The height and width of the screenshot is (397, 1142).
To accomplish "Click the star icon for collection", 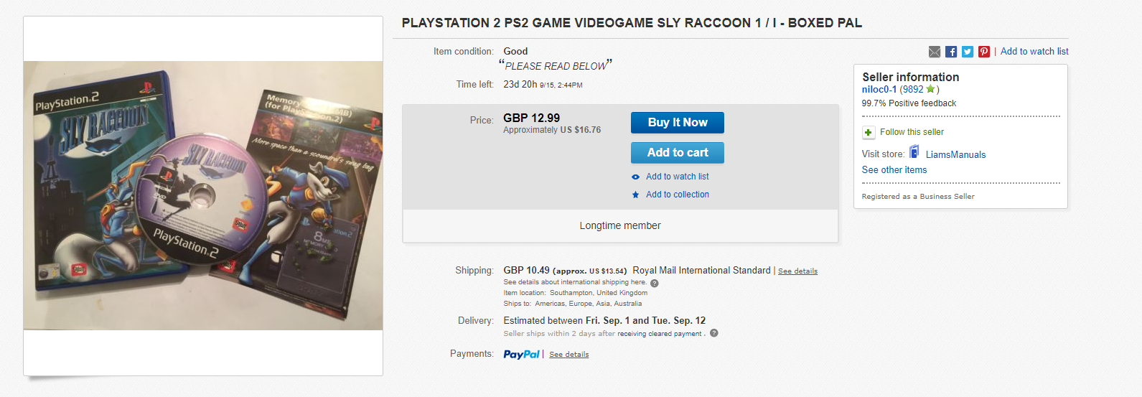I will point(635,195).
